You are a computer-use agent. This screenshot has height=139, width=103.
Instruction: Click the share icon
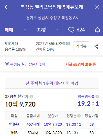(96, 46)
